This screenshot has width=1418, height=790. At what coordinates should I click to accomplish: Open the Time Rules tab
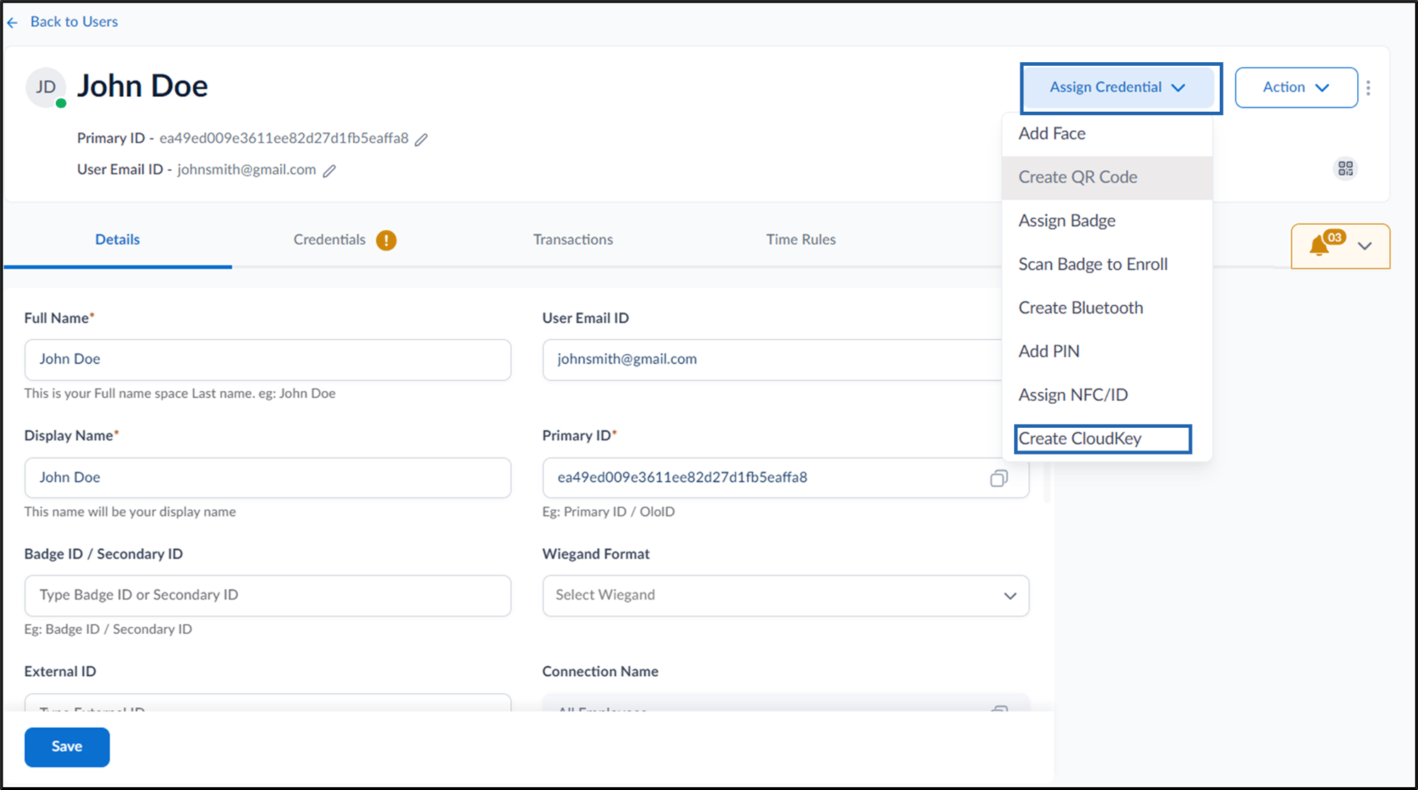(801, 240)
